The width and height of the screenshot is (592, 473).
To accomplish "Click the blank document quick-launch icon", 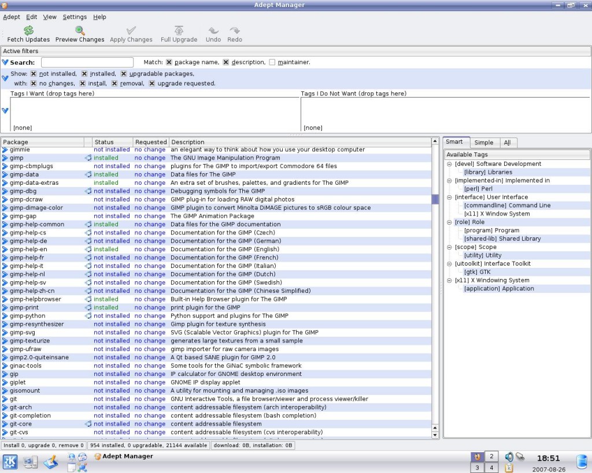I will 72,468.
